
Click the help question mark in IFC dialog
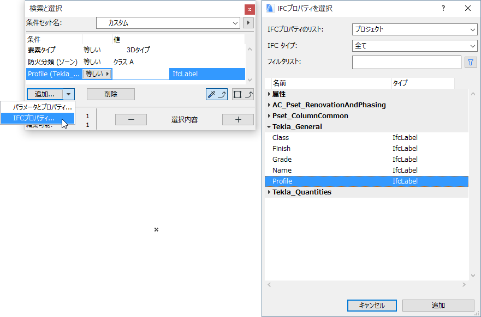[443, 8]
